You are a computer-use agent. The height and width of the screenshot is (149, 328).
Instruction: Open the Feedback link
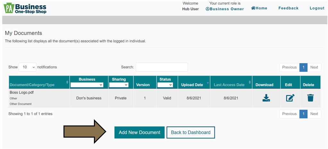tap(289, 8)
